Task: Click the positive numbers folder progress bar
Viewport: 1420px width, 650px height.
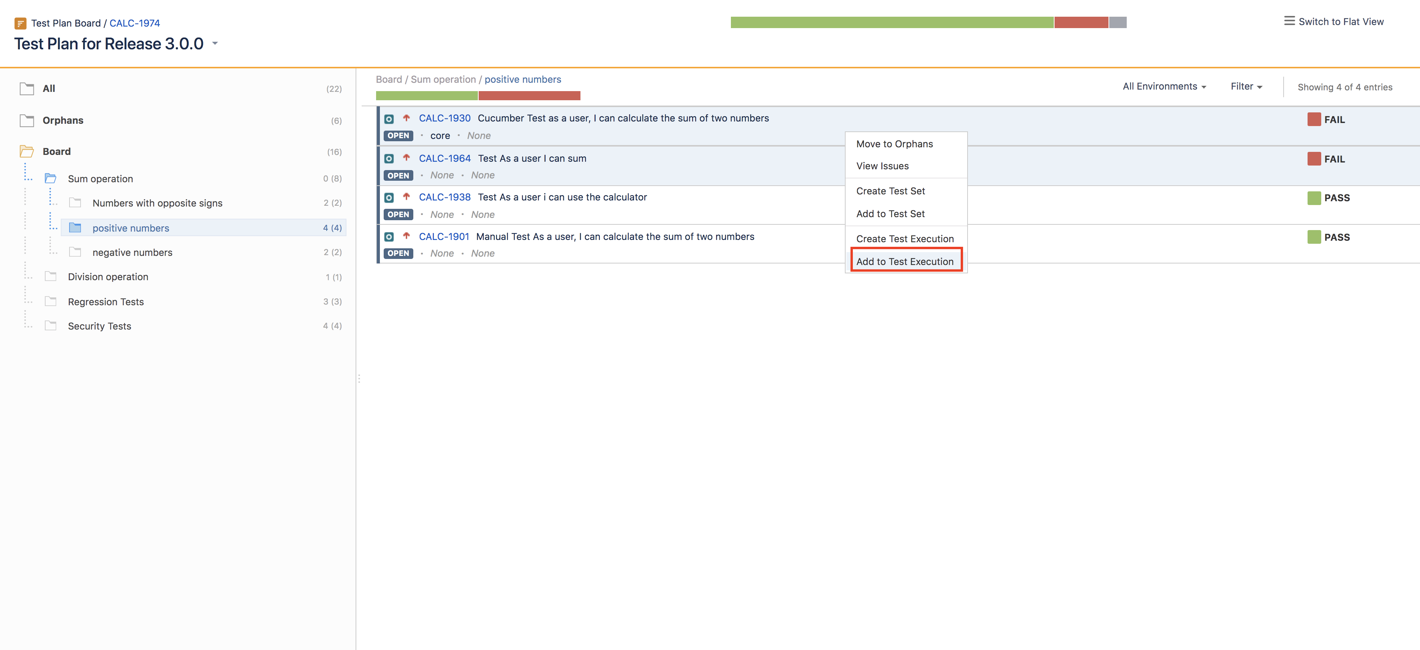Action: (x=478, y=96)
